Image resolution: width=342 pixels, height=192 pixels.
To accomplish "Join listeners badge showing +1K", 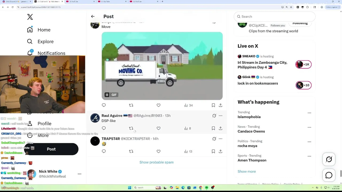I will (x=304, y=64).
